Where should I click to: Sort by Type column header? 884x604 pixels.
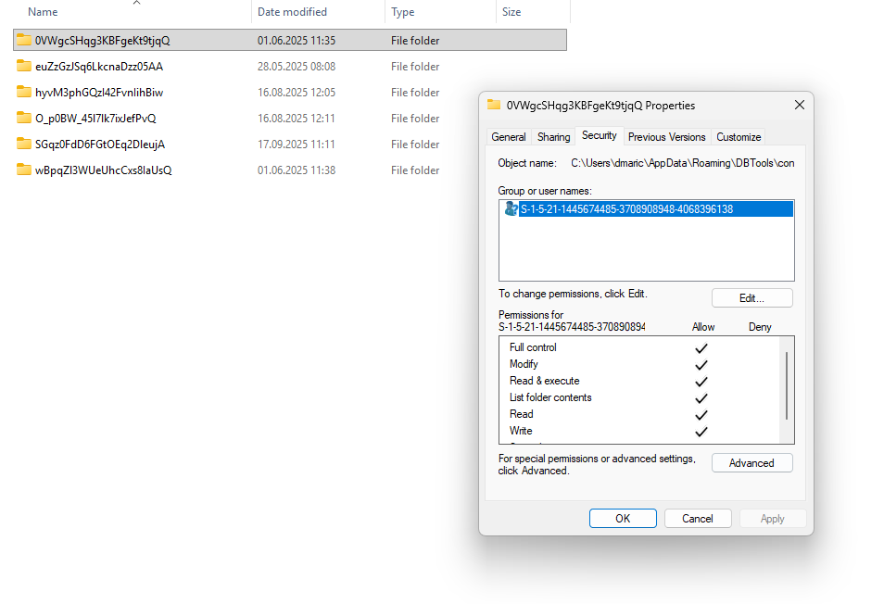pyautogui.click(x=403, y=12)
